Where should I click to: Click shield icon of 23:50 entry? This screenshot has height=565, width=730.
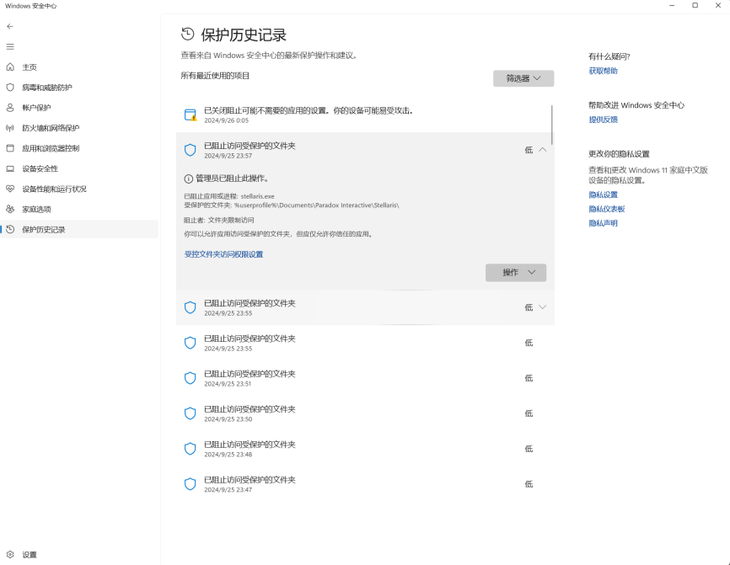(x=190, y=413)
